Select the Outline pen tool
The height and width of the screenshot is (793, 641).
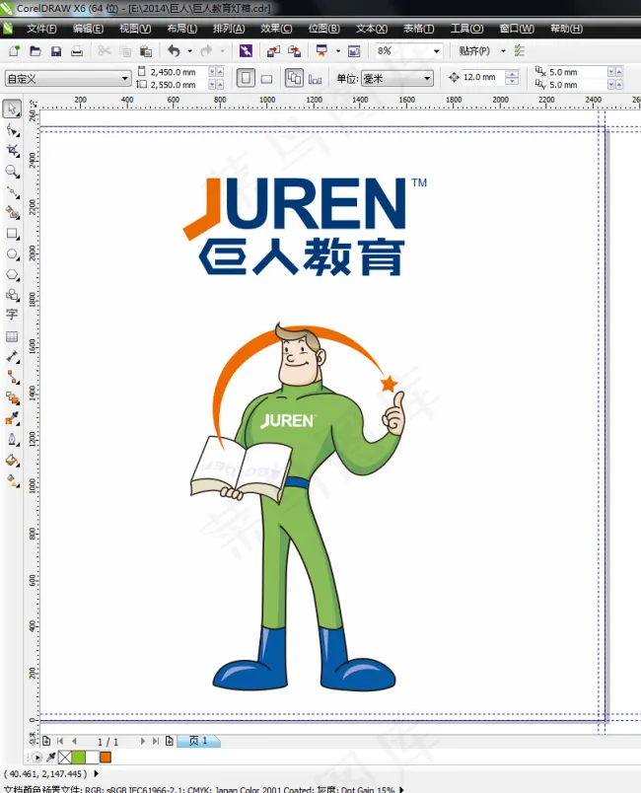[12, 440]
